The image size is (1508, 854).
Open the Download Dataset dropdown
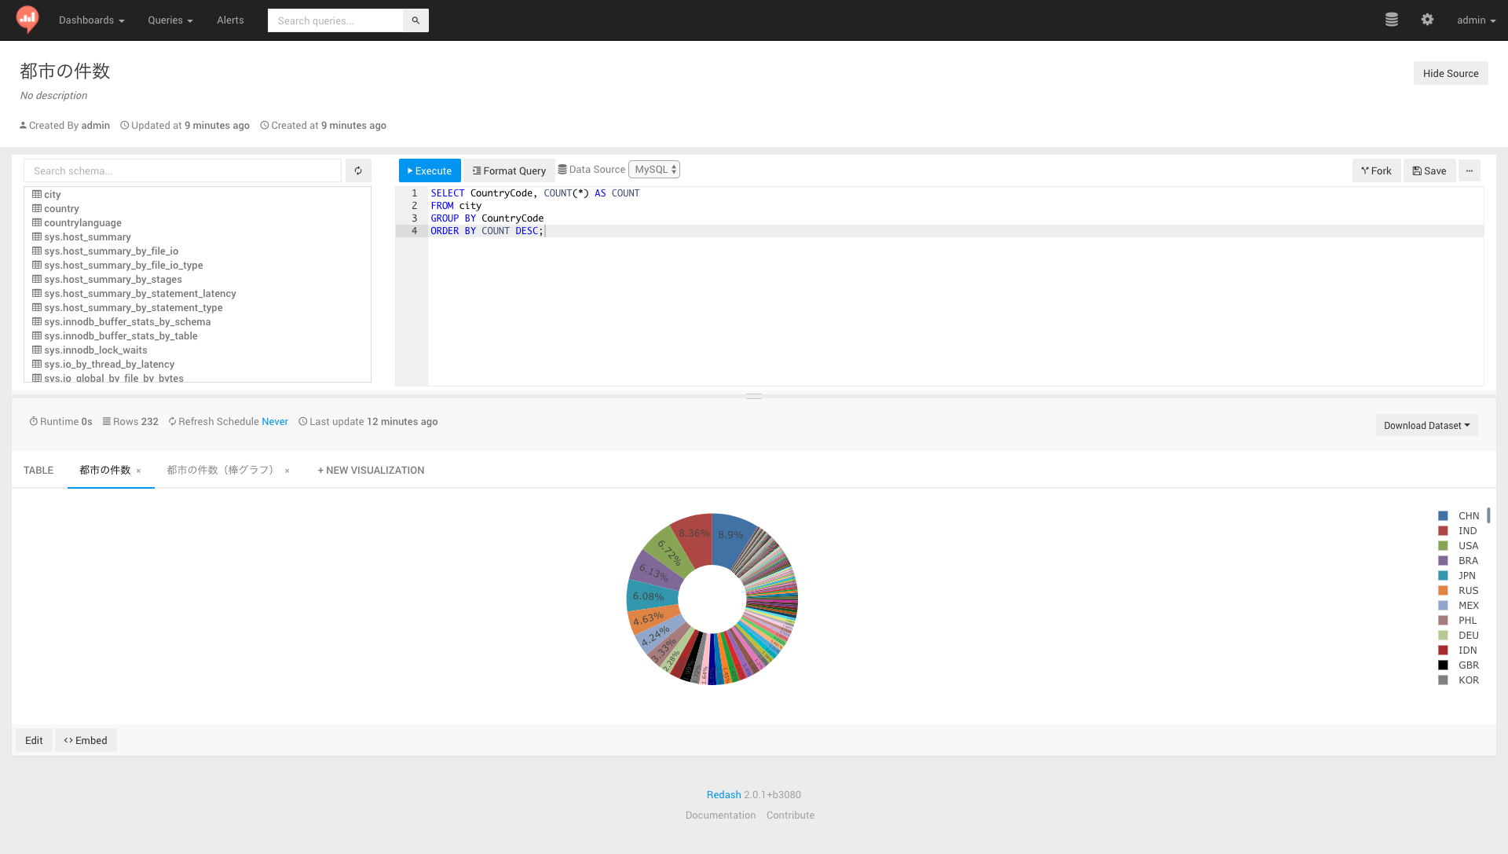tap(1426, 426)
